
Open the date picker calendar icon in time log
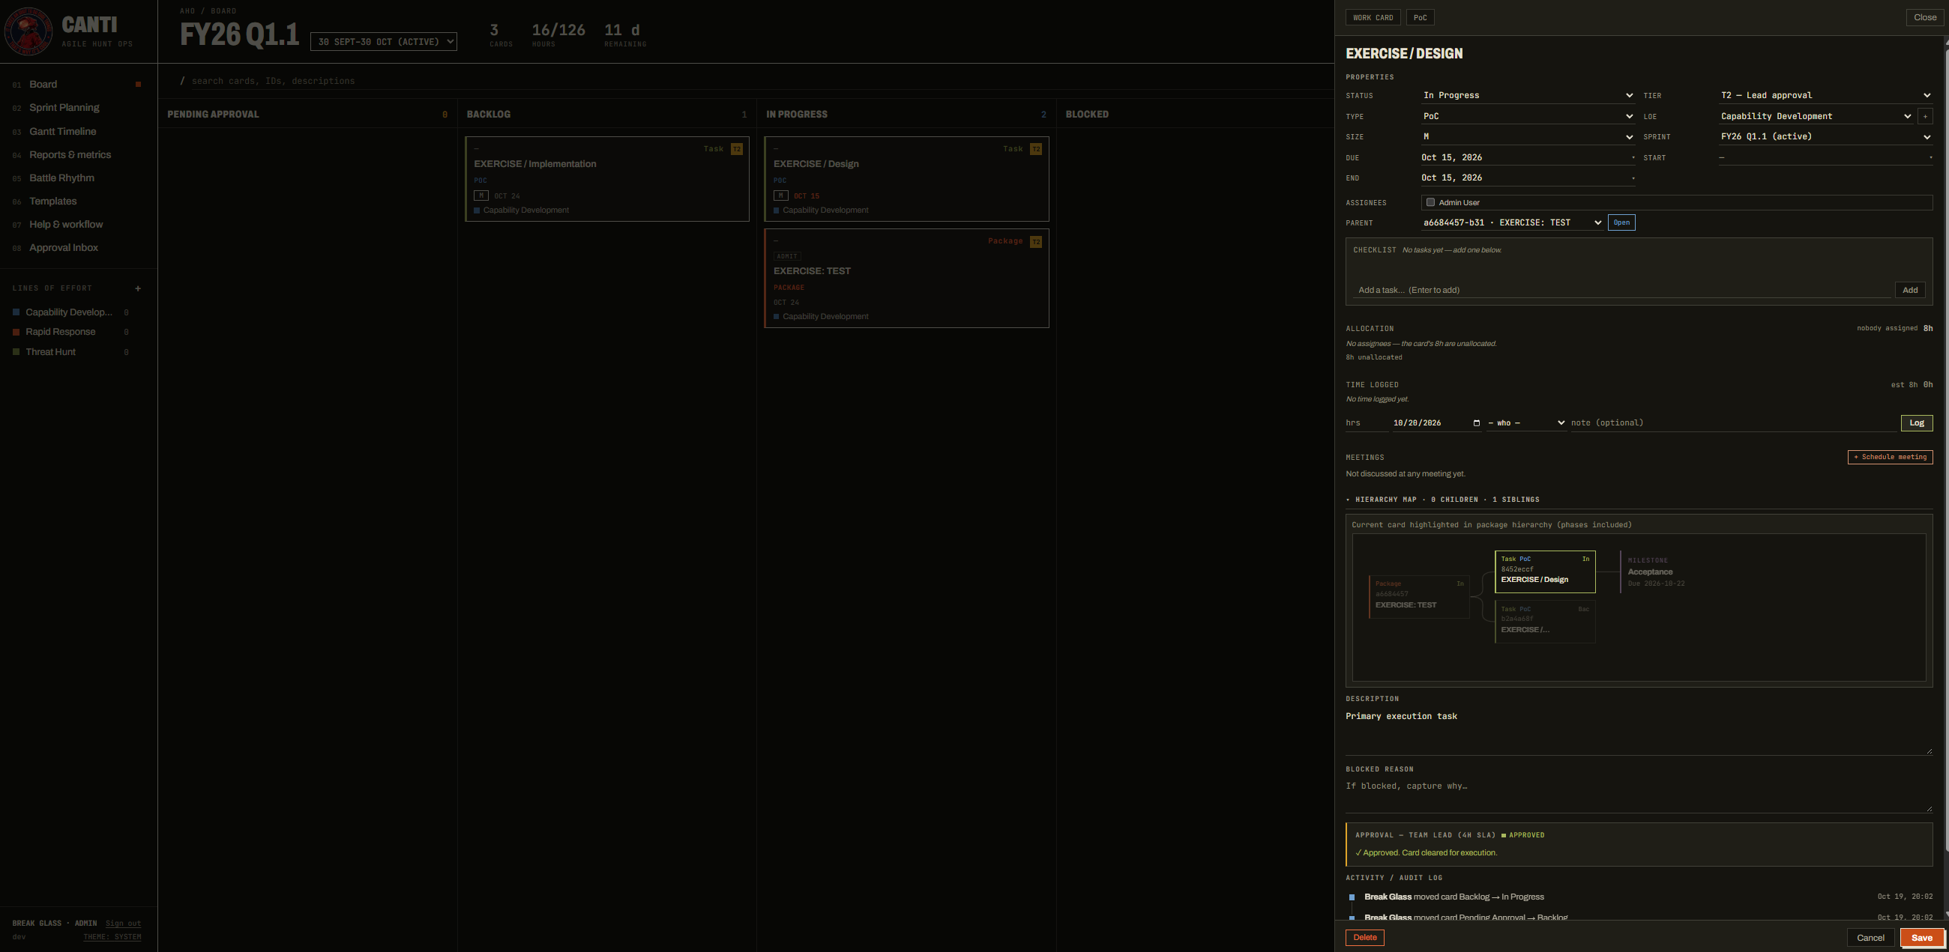1476,422
